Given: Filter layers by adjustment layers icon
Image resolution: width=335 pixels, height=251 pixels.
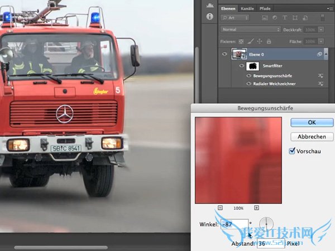Looking at the screenshot, I should tap(275, 18).
